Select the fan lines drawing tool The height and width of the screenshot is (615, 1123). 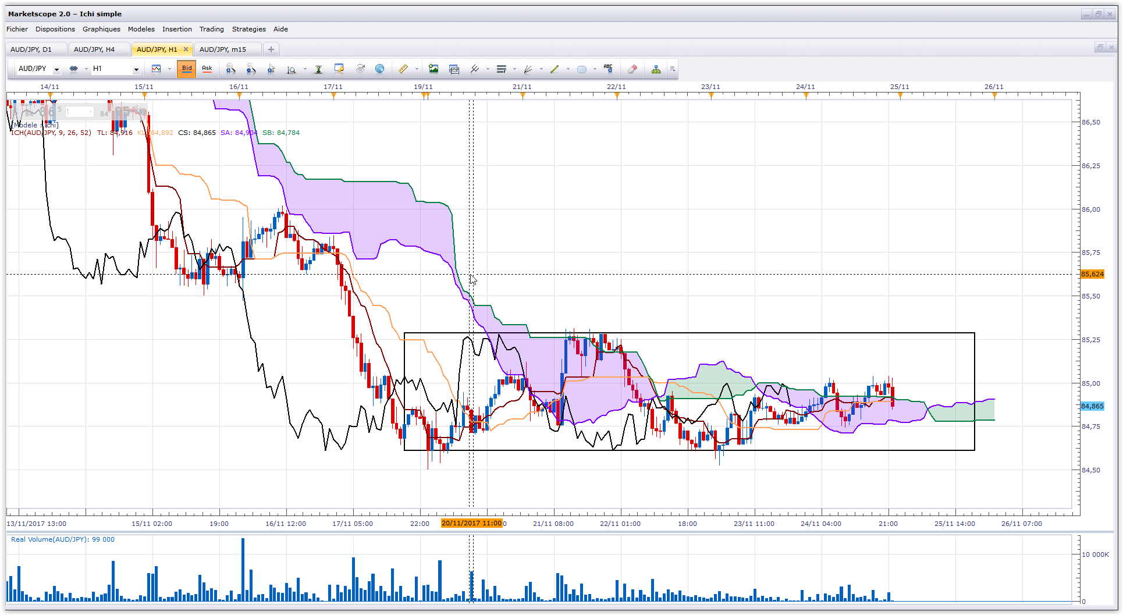coord(528,69)
